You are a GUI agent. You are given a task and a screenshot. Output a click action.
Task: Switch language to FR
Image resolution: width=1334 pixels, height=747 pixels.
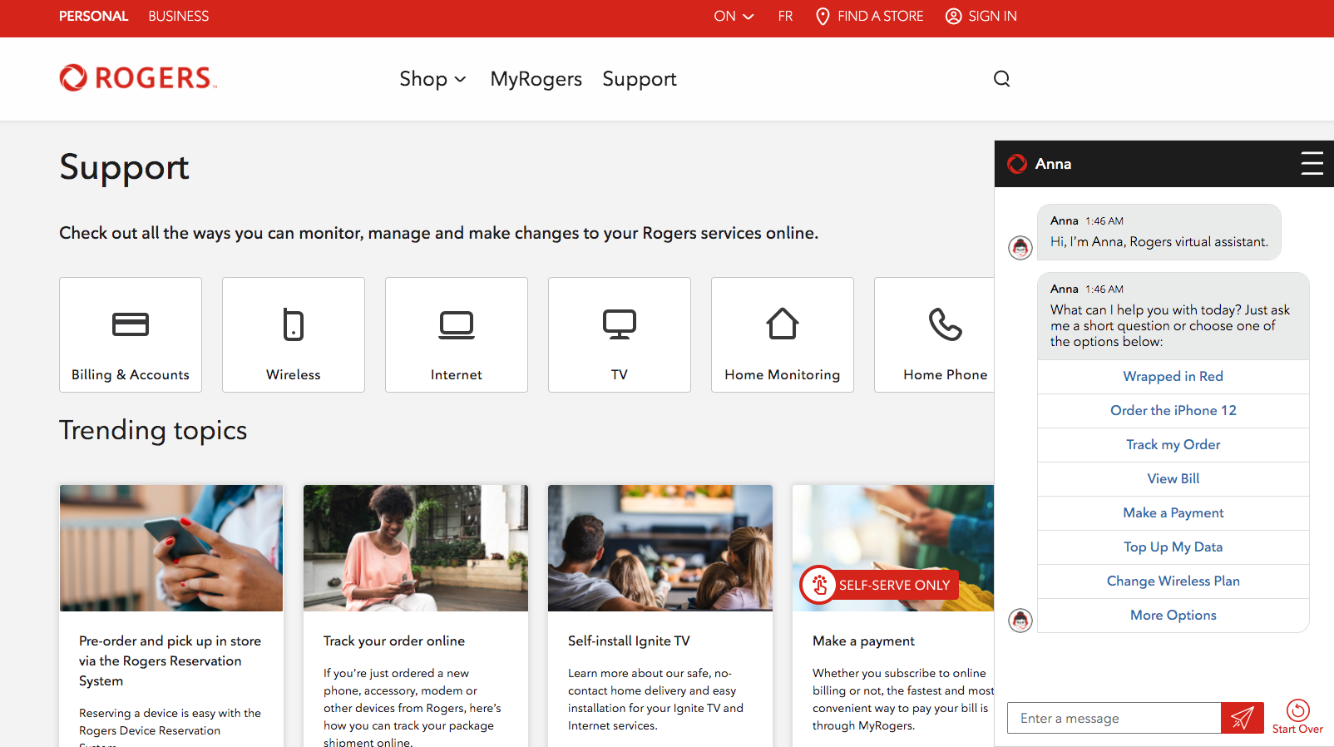785,17
